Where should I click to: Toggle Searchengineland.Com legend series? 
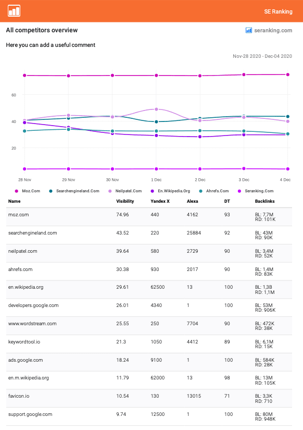coord(74,191)
